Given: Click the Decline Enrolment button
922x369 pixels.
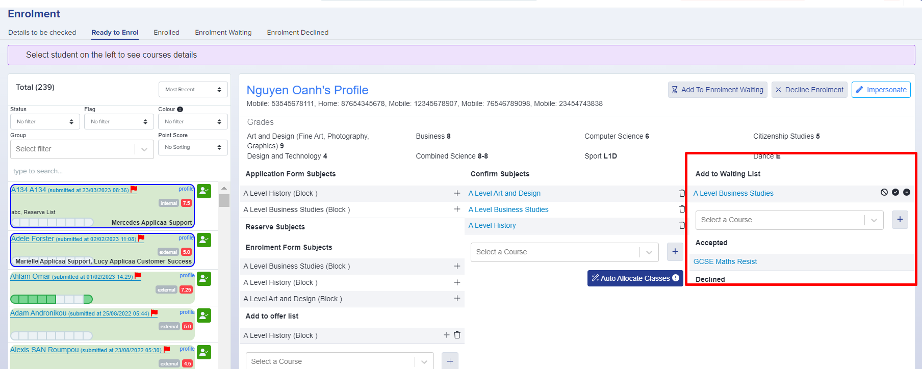Looking at the screenshot, I should click(809, 90).
